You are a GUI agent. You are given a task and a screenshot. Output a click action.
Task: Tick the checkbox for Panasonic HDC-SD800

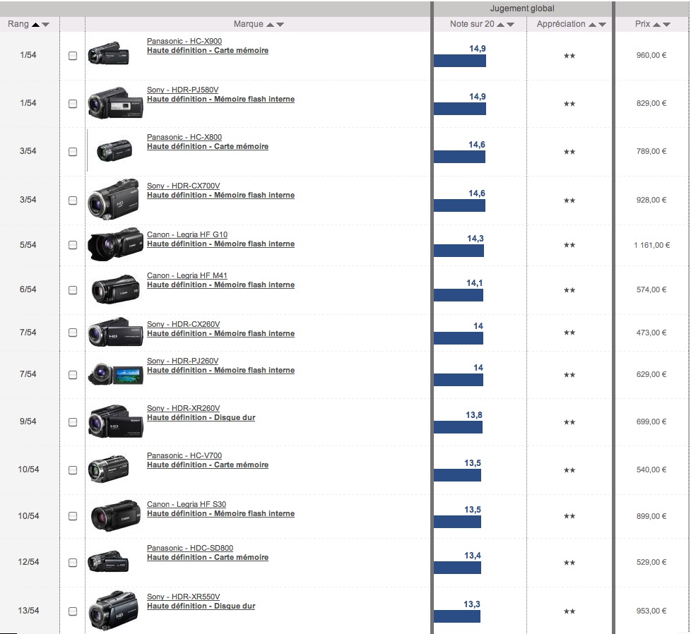pos(73,562)
